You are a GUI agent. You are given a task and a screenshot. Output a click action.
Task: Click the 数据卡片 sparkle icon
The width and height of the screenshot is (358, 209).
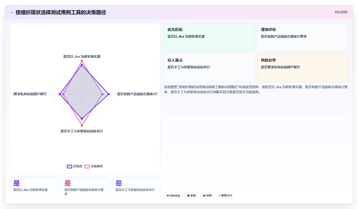tap(220, 195)
